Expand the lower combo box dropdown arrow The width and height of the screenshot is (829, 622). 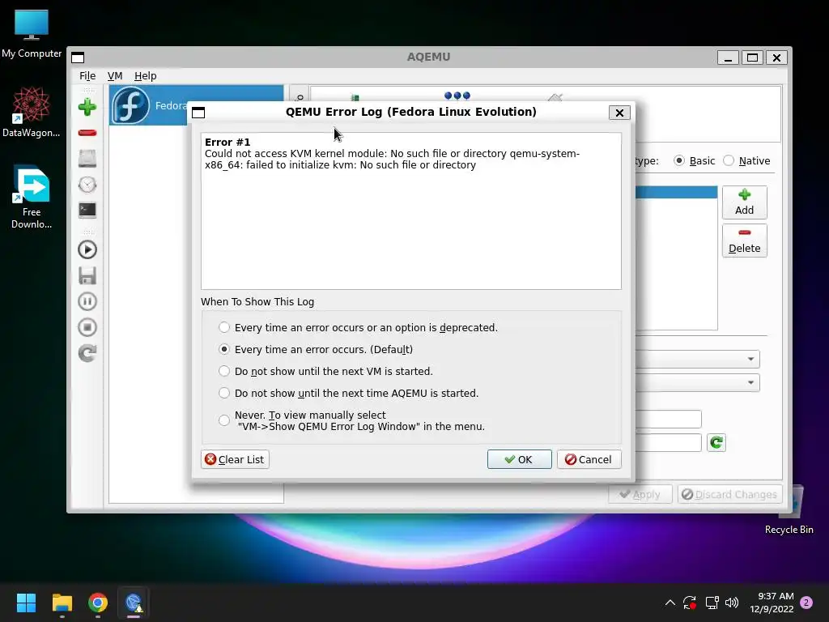click(x=750, y=382)
